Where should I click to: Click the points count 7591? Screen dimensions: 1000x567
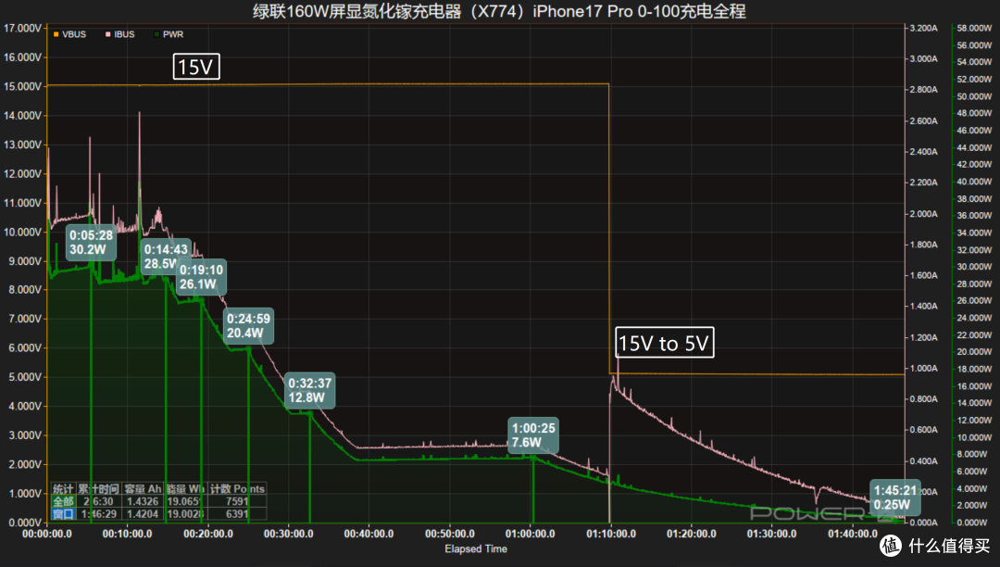(x=237, y=501)
